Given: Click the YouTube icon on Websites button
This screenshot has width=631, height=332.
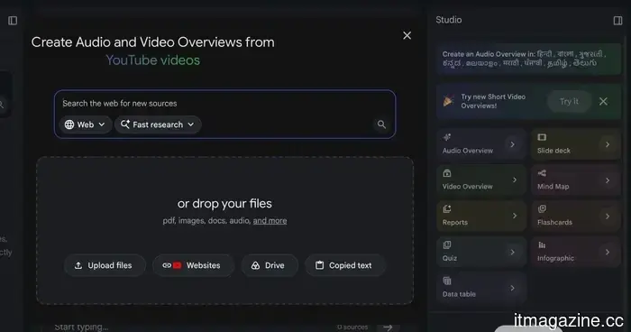Looking at the screenshot, I should coord(177,265).
